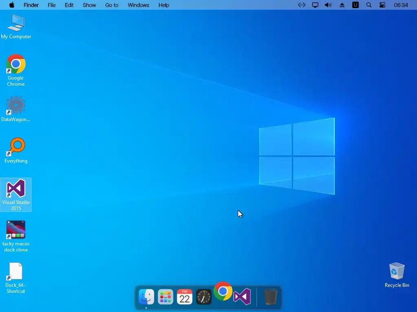Open the Trash icon in the dock
The height and width of the screenshot is (312, 417).
pos(270,297)
